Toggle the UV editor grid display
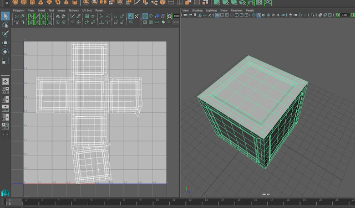This screenshot has width=355, height=208. pos(145,16)
